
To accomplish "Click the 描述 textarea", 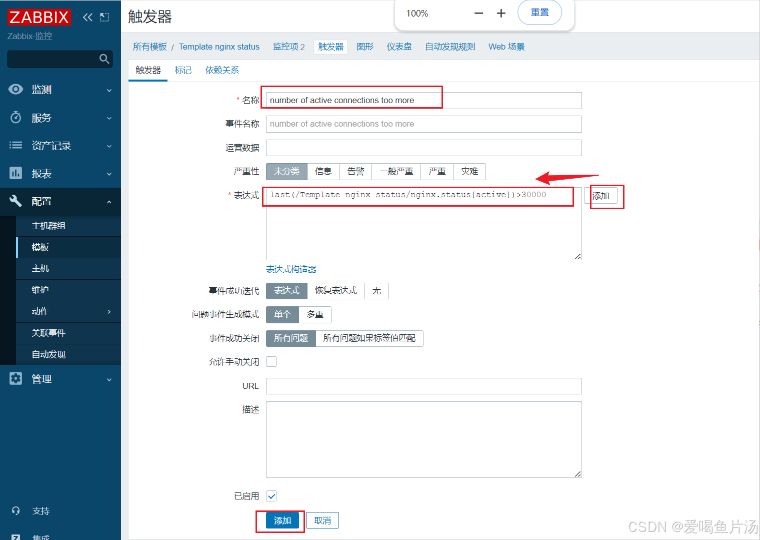I will click(423, 439).
